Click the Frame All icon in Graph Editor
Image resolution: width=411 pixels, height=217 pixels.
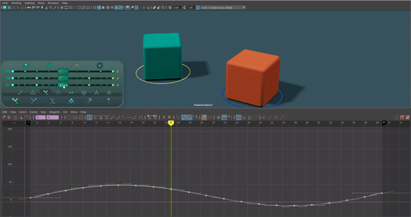(69, 118)
